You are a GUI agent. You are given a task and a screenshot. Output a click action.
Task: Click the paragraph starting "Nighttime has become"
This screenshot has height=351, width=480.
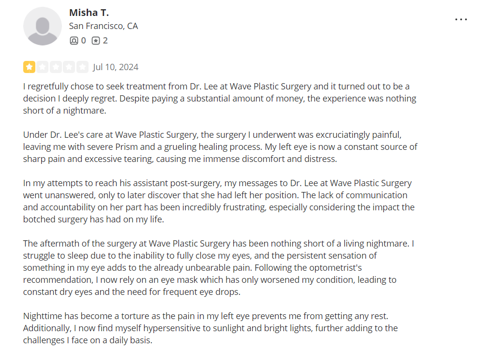coord(210,328)
